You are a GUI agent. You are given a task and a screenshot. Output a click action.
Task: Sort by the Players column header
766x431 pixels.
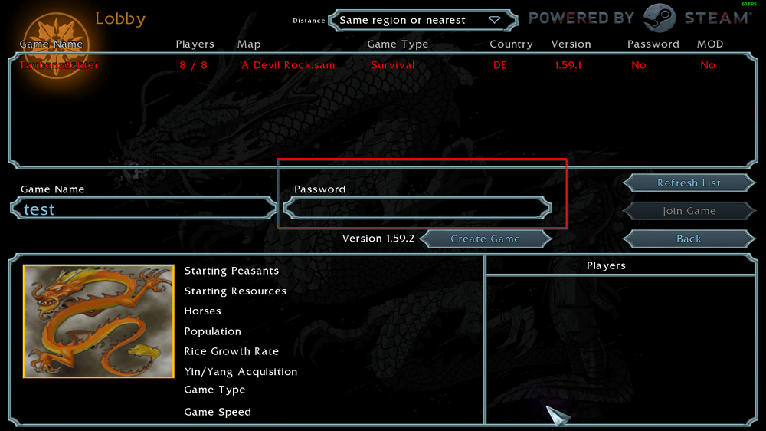195,44
